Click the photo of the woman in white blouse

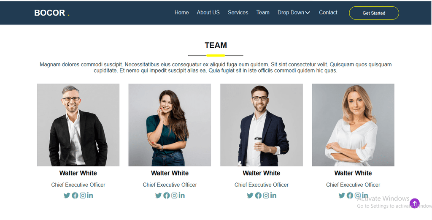353,125
